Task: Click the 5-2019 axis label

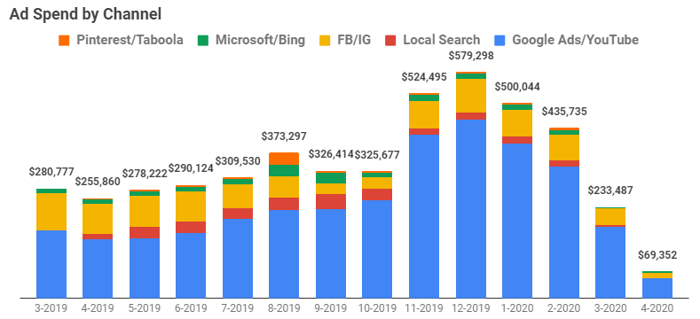Action: coord(145,308)
